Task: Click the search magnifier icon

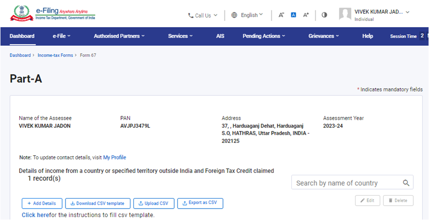Action: (x=406, y=183)
